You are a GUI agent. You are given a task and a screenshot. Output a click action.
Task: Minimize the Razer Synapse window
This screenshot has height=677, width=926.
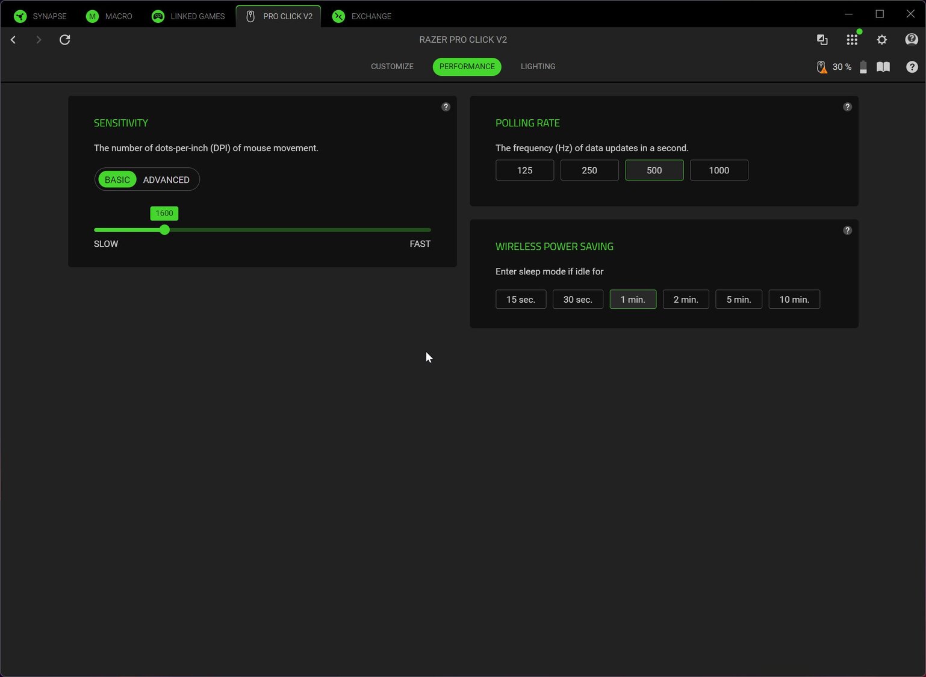849,14
